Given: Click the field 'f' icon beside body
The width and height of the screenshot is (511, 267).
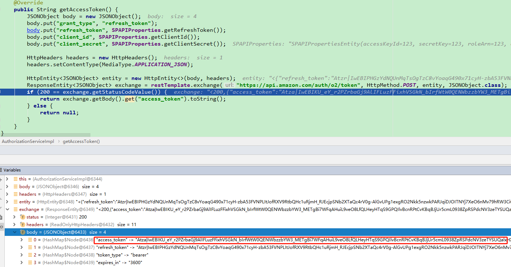Looking at the screenshot, I should [x=23, y=232].
